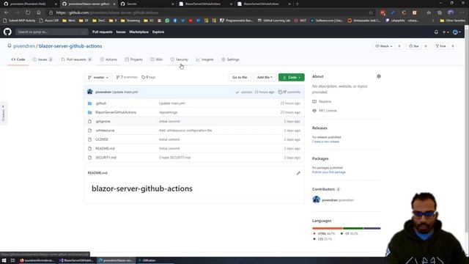Image resolution: width=469 pixels, height=264 pixels.
Task: Open Issues in top navigation
Action: click(121, 32)
